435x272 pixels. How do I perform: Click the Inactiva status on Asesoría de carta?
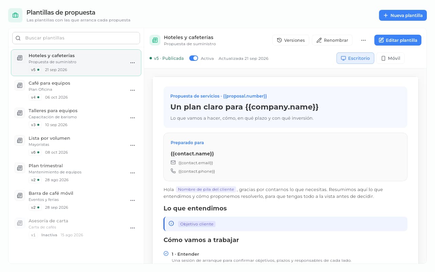49,235
